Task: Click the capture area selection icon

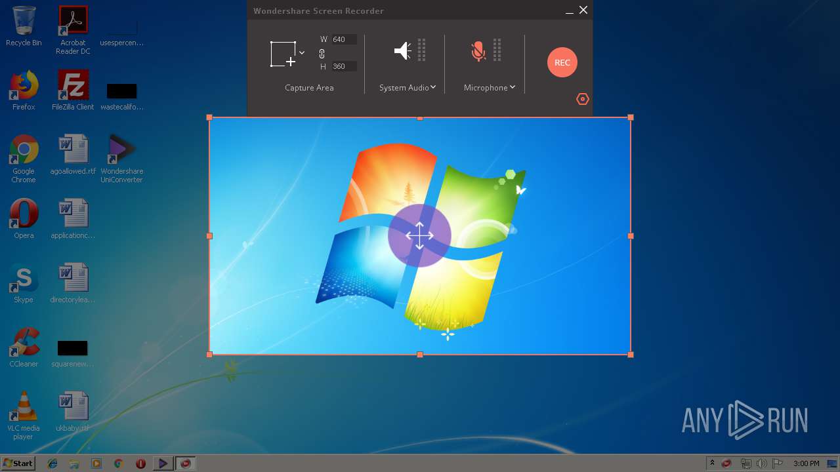Action: (283, 54)
